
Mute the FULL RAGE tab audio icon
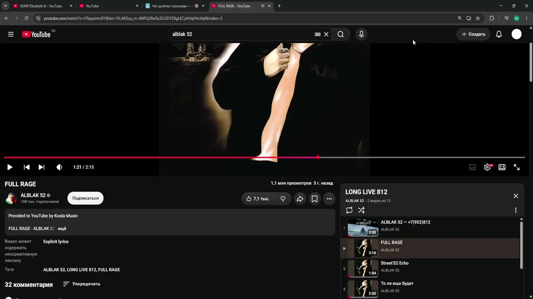point(263,6)
